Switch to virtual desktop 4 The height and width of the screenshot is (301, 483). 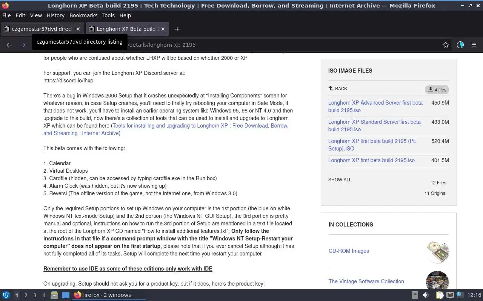click(44, 295)
